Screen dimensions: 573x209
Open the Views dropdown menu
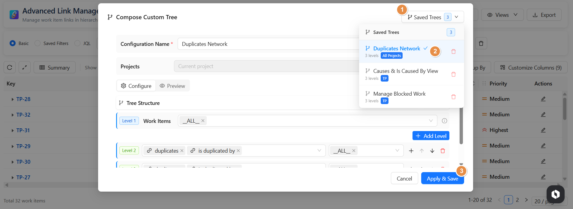coord(502,15)
